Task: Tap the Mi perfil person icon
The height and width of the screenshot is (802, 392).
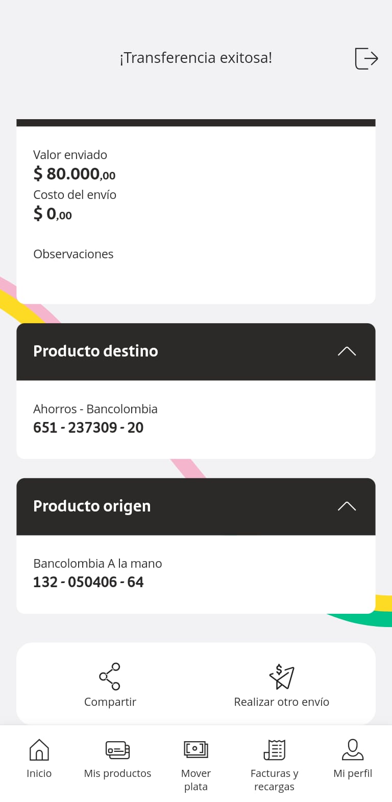Action: click(353, 750)
